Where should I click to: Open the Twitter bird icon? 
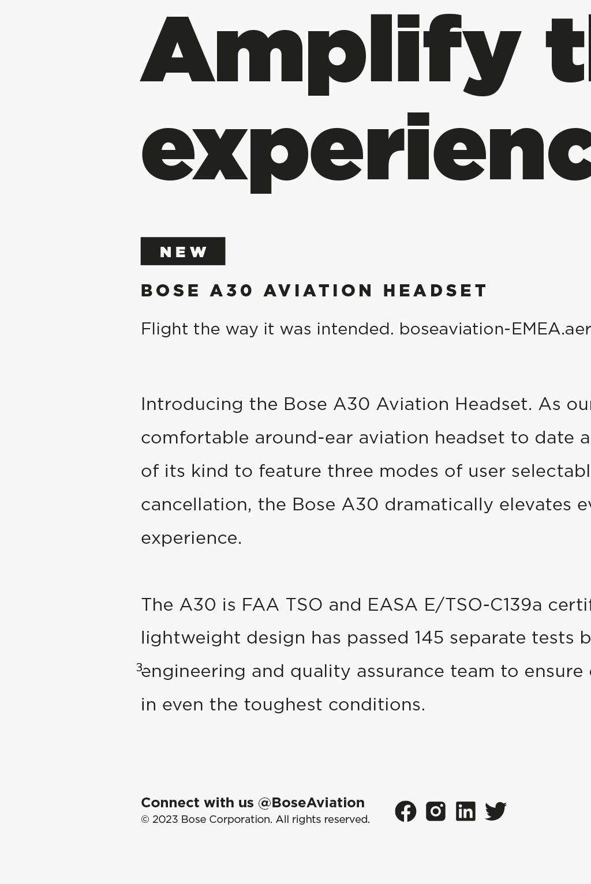pos(496,811)
